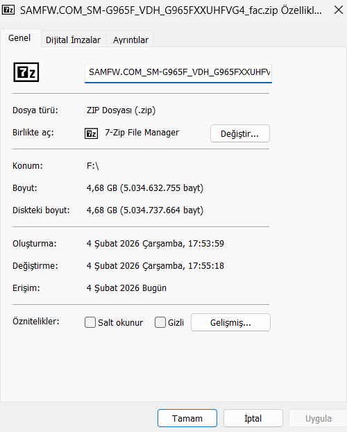The width and height of the screenshot is (347, 432).
Task: Click the 7-Zip File Manager text
Action: [x=142, y=133]
